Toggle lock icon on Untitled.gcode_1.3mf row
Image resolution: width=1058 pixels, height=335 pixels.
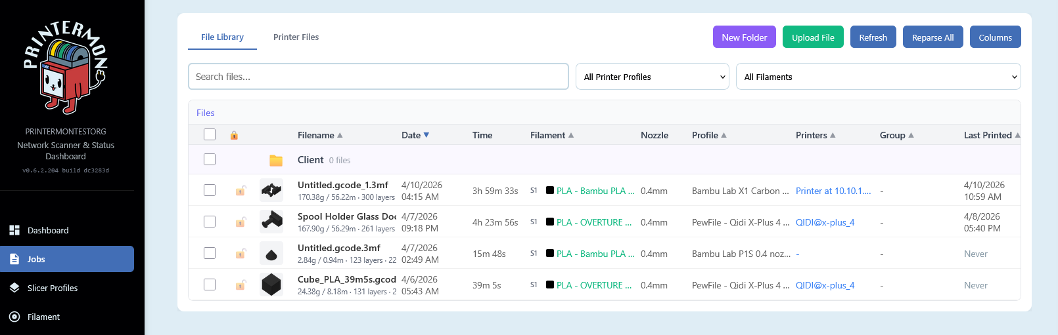pyautogui.click(x=241, y=191)
